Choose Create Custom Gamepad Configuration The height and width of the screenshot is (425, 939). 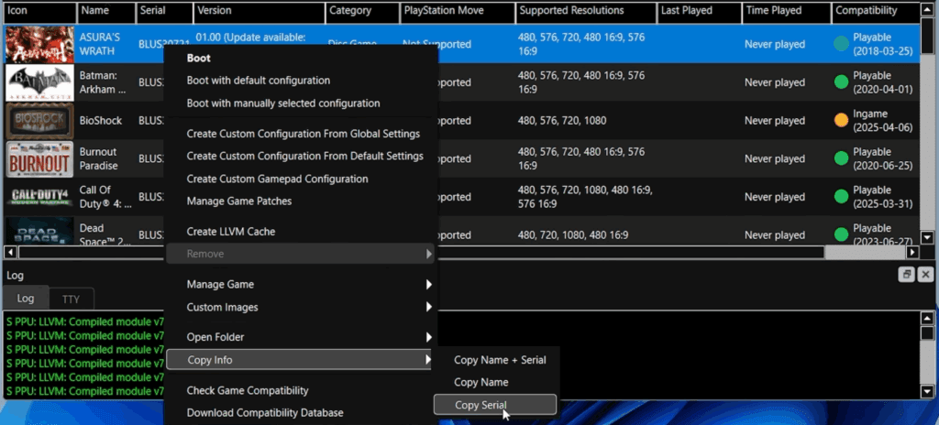300,179
